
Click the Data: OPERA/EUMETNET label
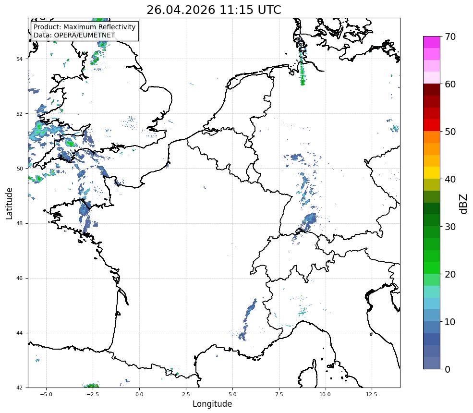[74, 35]
